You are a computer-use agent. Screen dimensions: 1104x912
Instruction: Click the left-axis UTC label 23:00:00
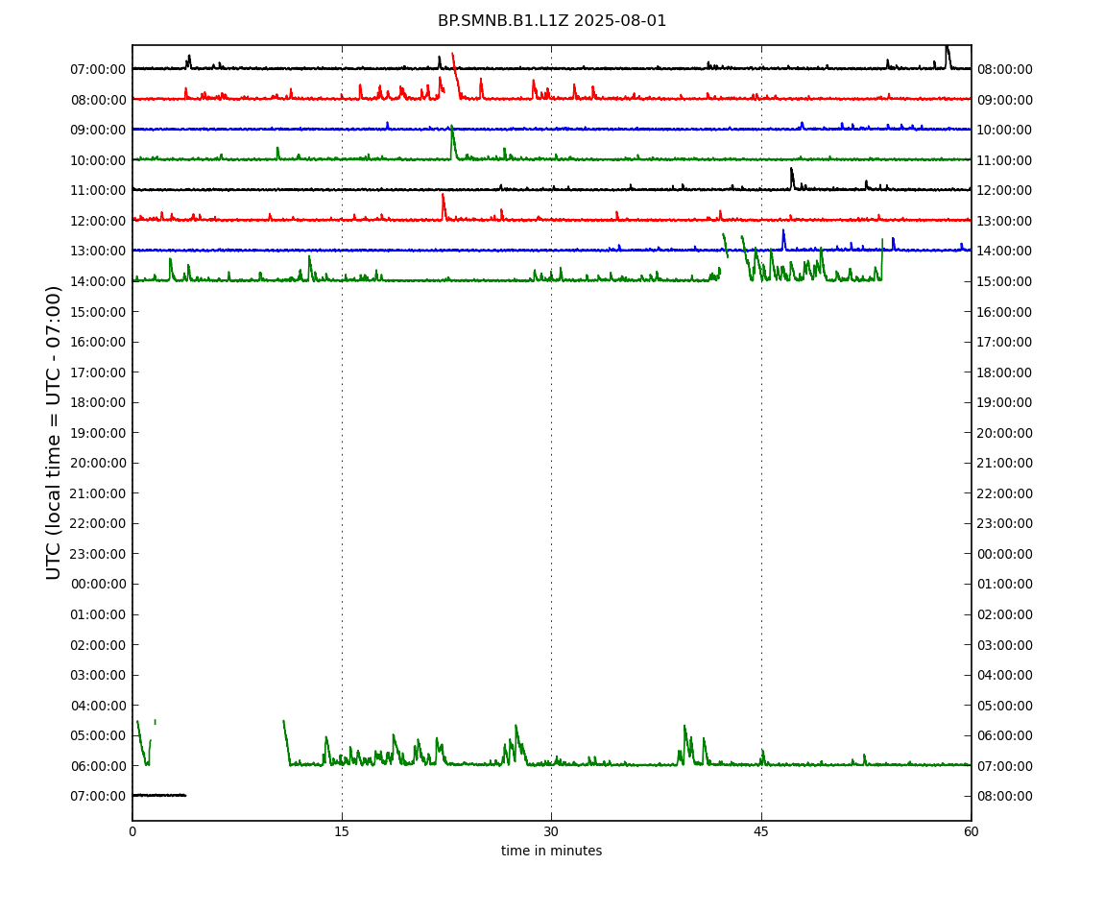(x=98, y=554)
